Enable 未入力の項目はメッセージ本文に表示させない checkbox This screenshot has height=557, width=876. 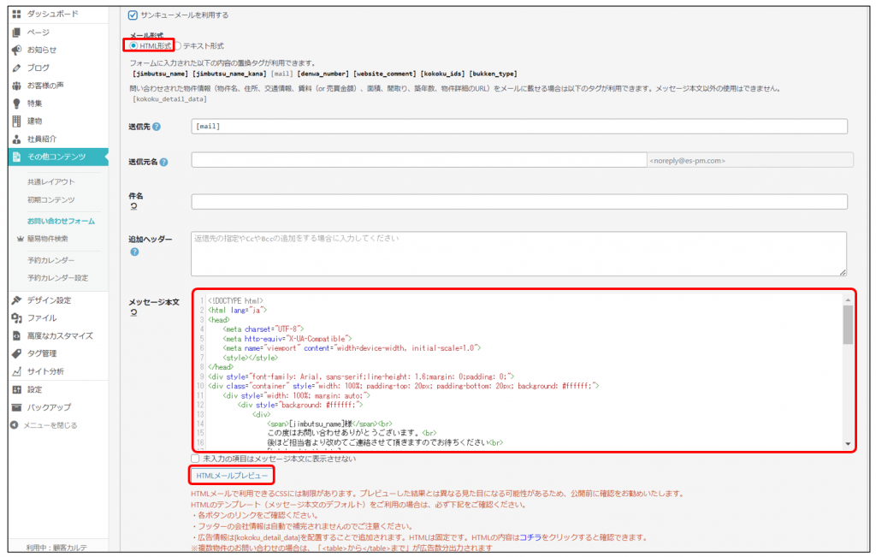(196, 459)
